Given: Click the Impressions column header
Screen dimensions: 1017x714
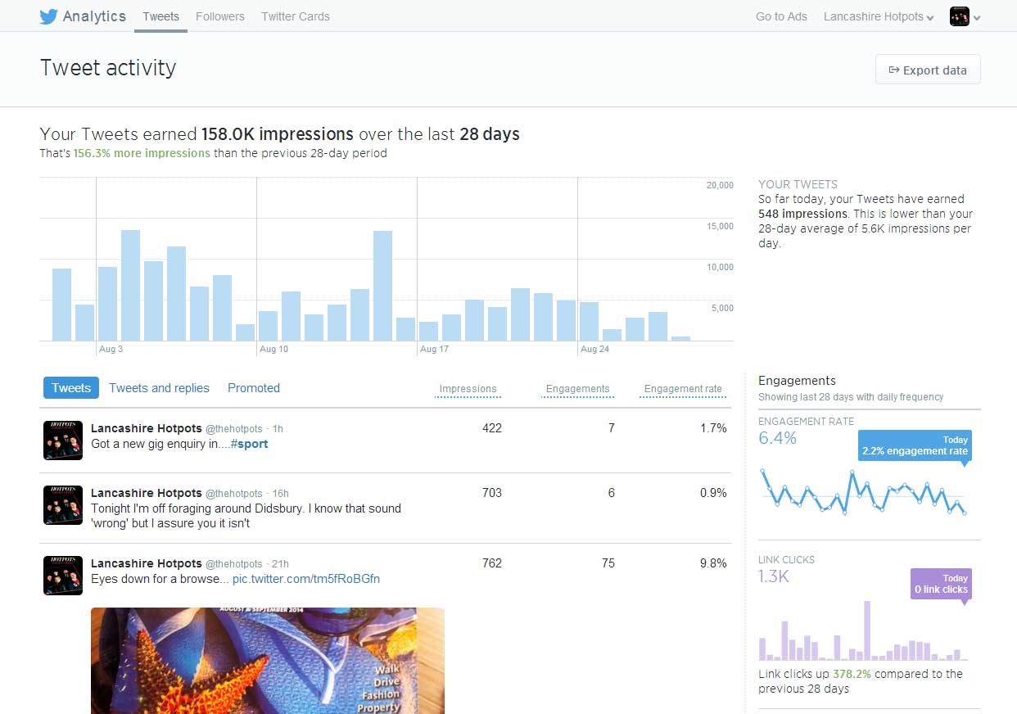Looking at the screenshot, I should [468, 389].
